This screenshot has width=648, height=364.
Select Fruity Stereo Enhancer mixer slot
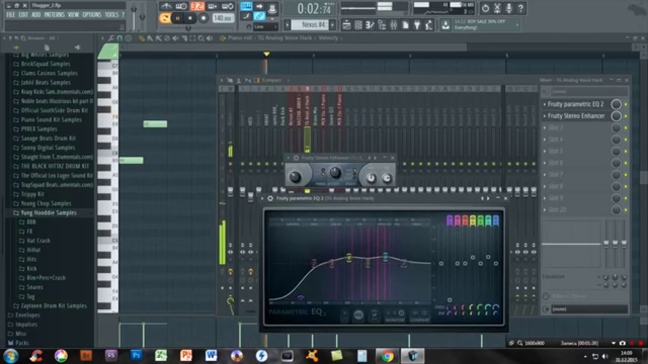point(576,116)
